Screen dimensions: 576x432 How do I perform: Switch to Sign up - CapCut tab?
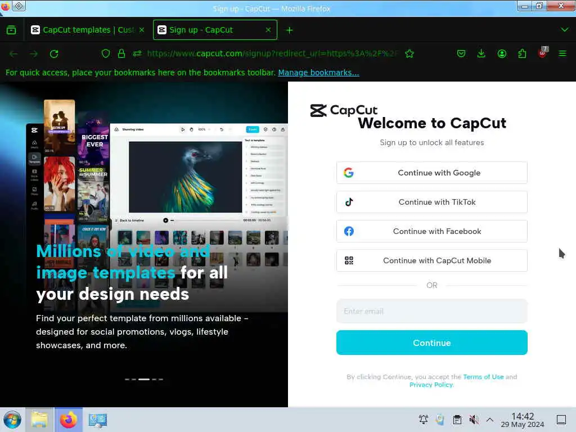215,30
